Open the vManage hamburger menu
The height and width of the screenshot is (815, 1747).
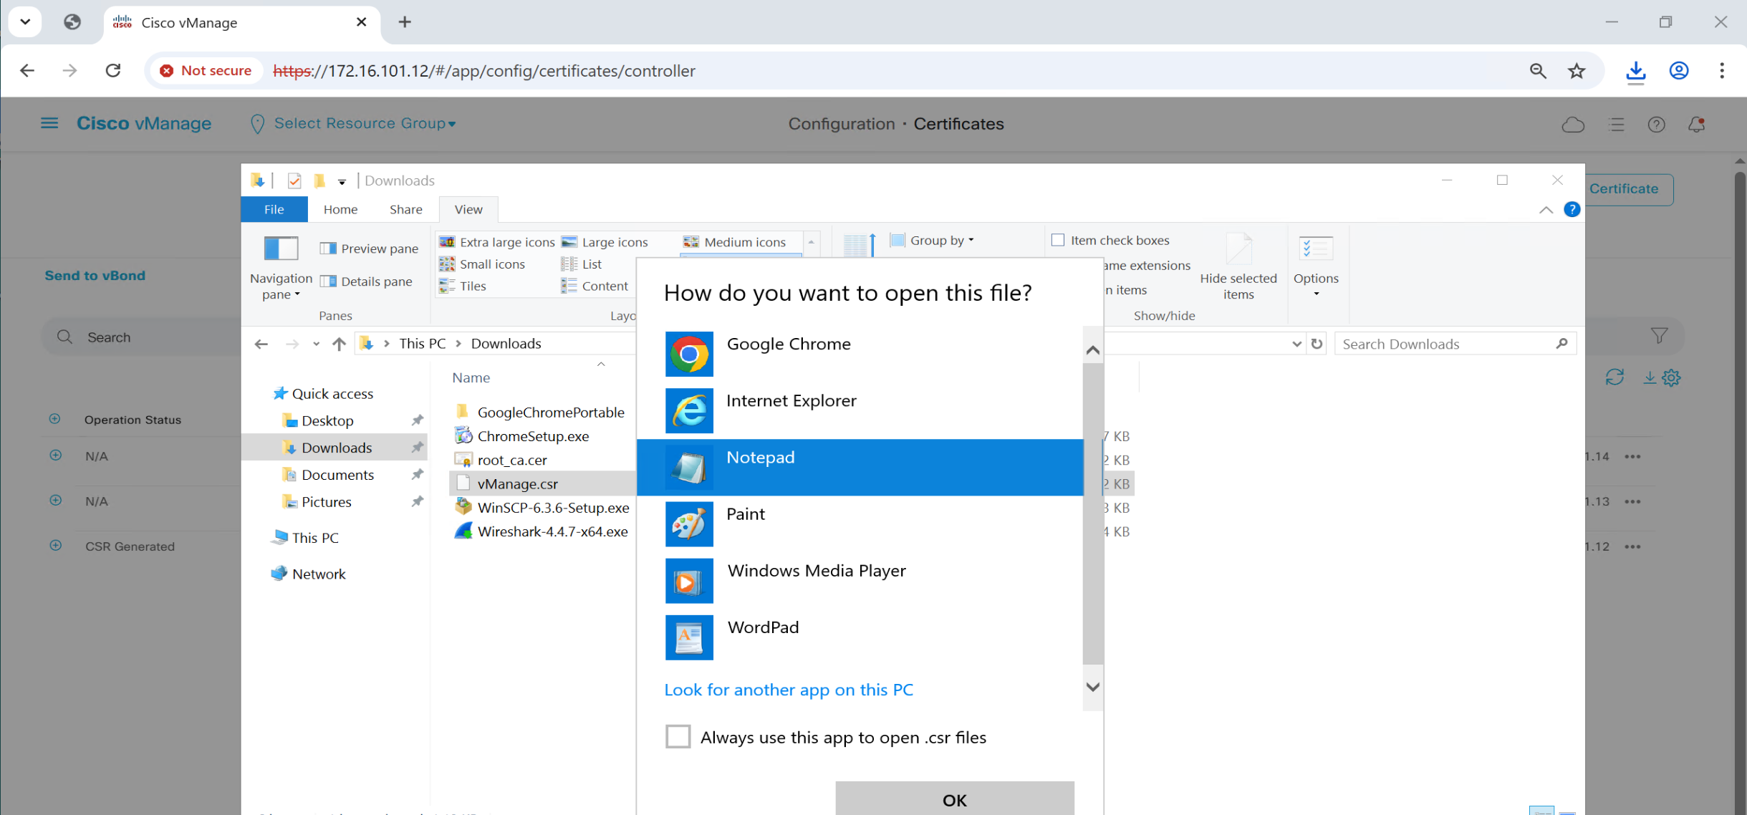(49, 123)
